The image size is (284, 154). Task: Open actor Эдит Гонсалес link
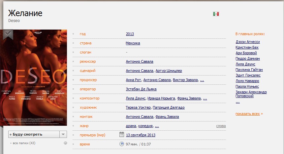click(248, 76)
